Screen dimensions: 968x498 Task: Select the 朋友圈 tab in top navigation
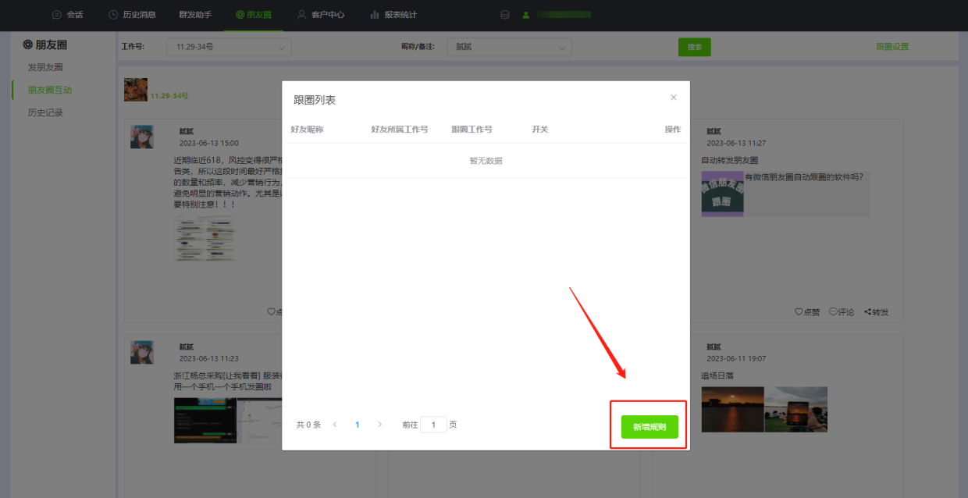pos(254,15)
